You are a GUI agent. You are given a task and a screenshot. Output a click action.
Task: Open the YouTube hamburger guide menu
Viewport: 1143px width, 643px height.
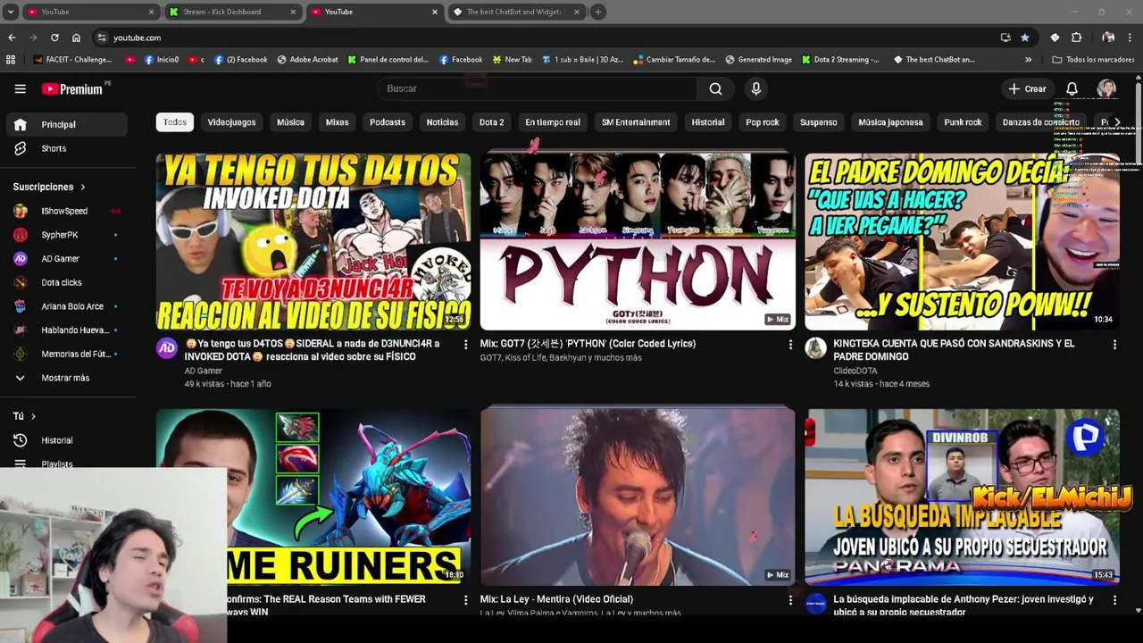point(20,88)
